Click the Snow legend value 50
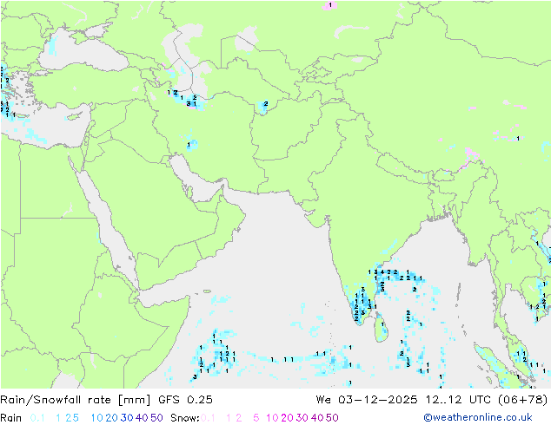 click(x=332, y=418)
